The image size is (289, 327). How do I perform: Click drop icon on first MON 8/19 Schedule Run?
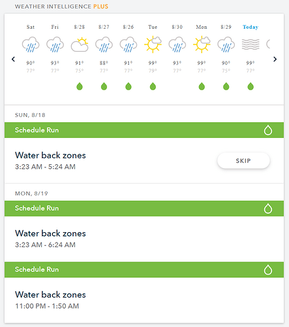tap(268, 209)
